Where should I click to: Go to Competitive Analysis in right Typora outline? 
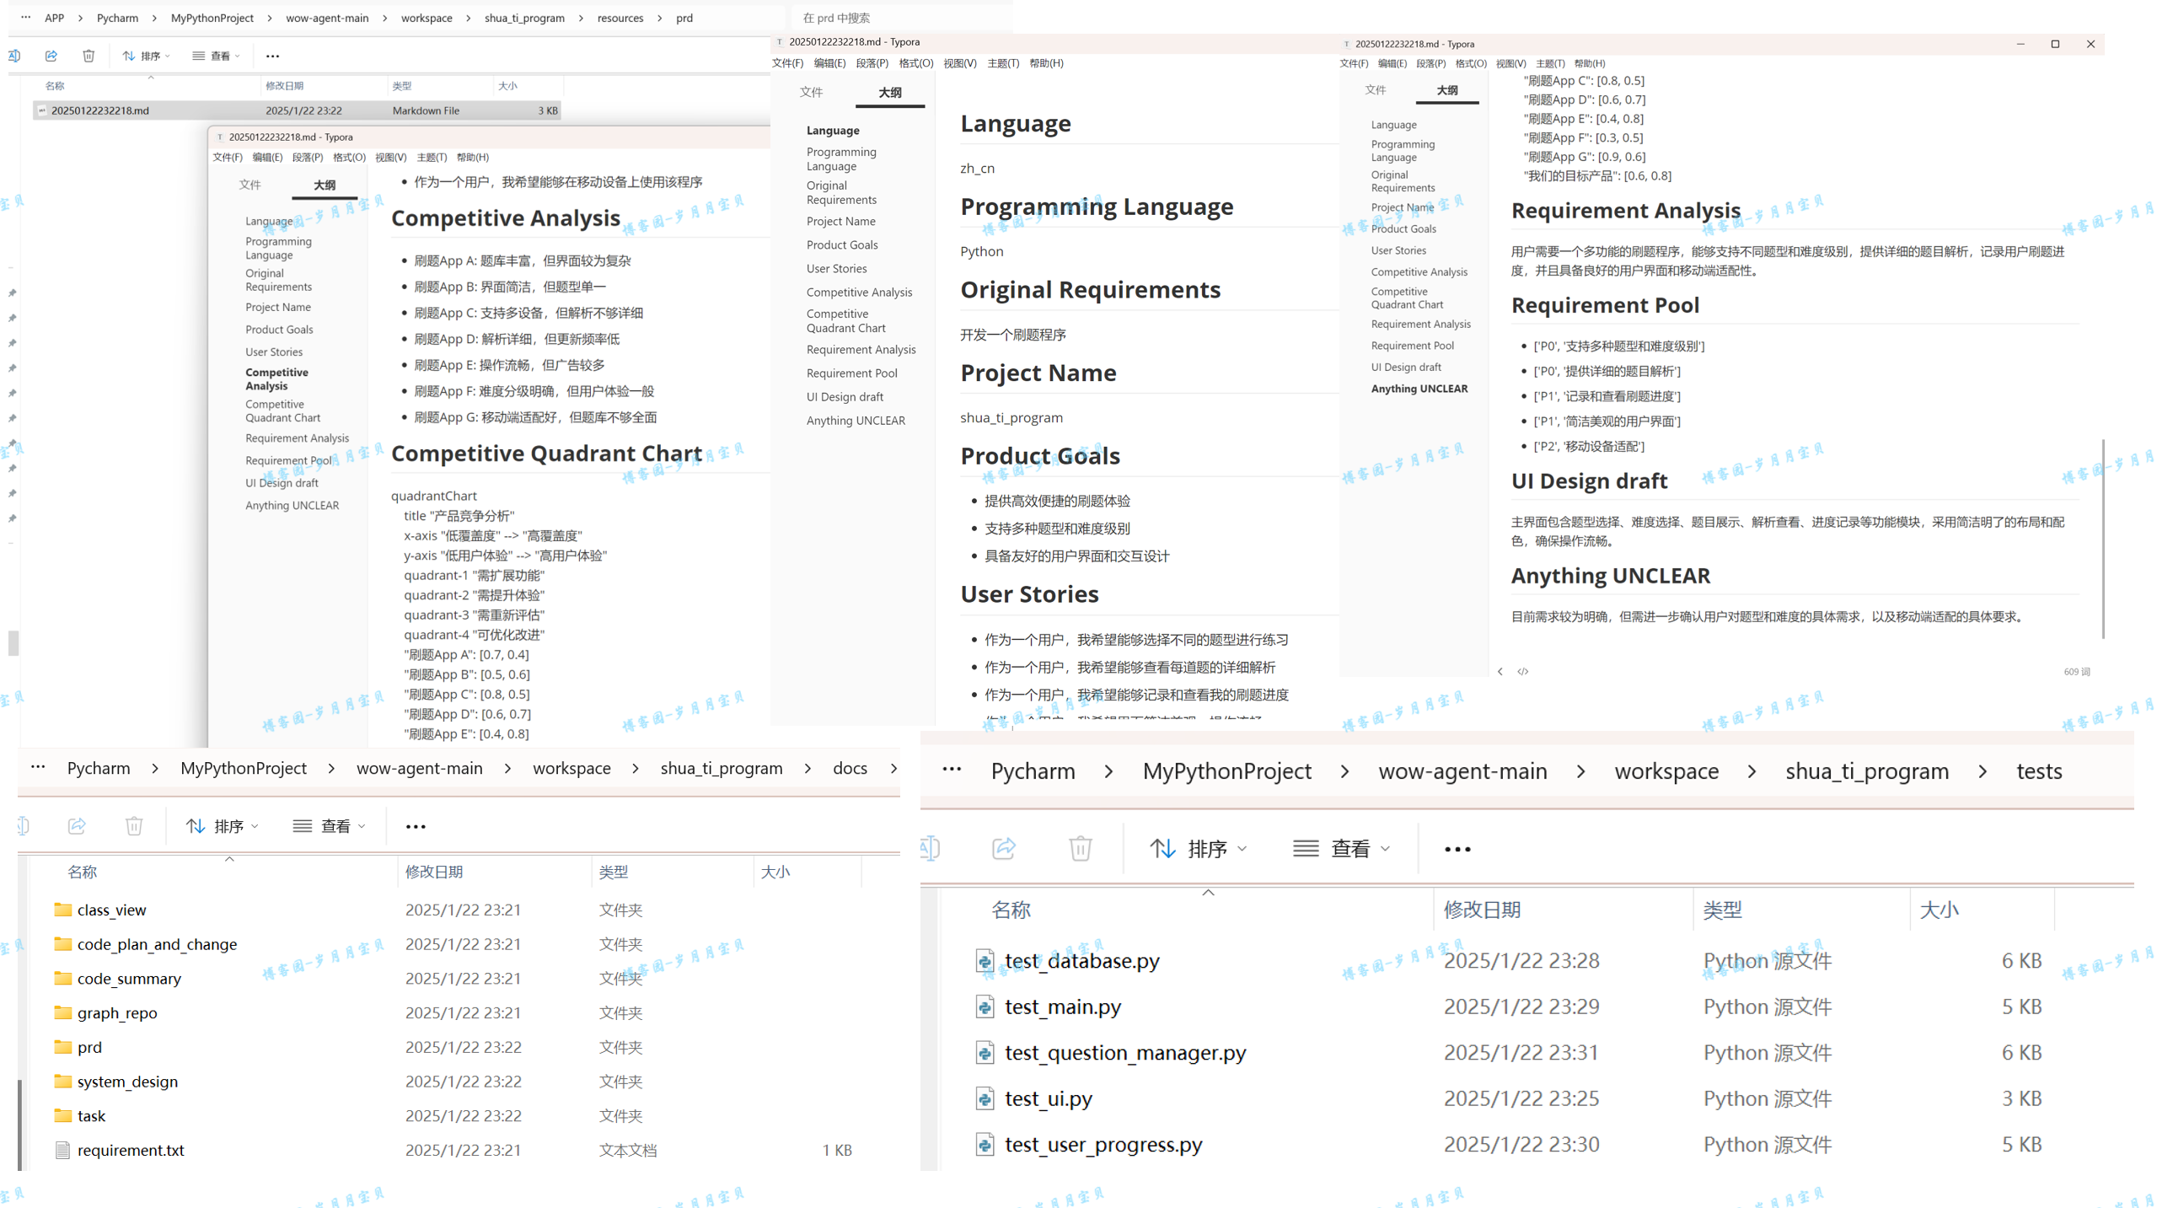coord(1419,271)
